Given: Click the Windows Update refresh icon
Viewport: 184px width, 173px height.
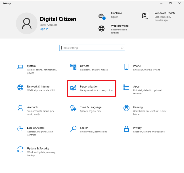Looking at the screenshot, I should point(145,16).
